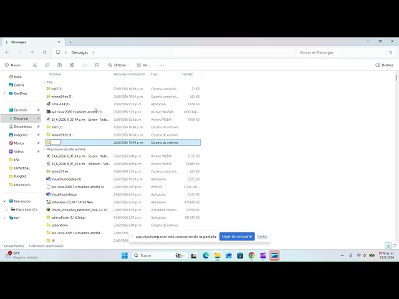This screenshot has width=399, height=299.
Task: Click the microphone tray icon
Action: [x=350, y=255]
